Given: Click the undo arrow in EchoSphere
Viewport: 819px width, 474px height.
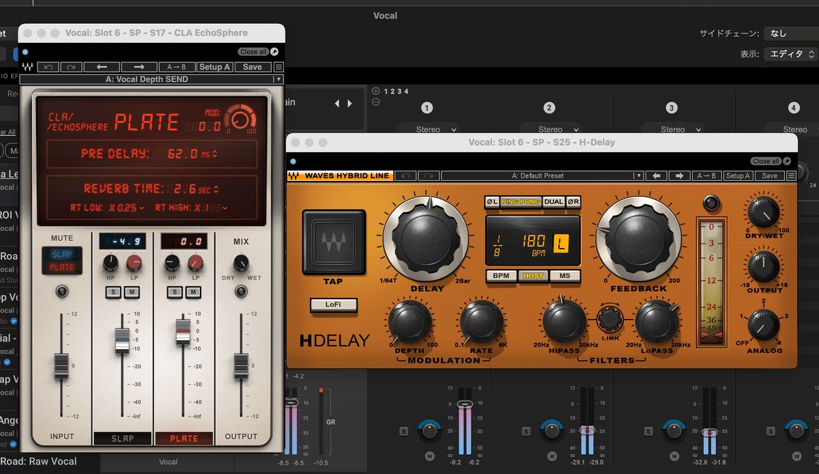Looking at the screenshot, I should click(48, 67).
